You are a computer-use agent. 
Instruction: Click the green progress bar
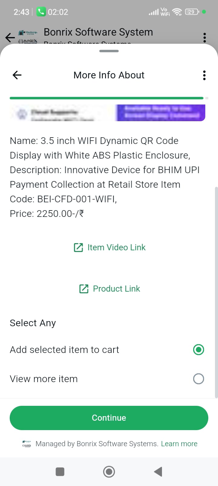tap(107, 98)
